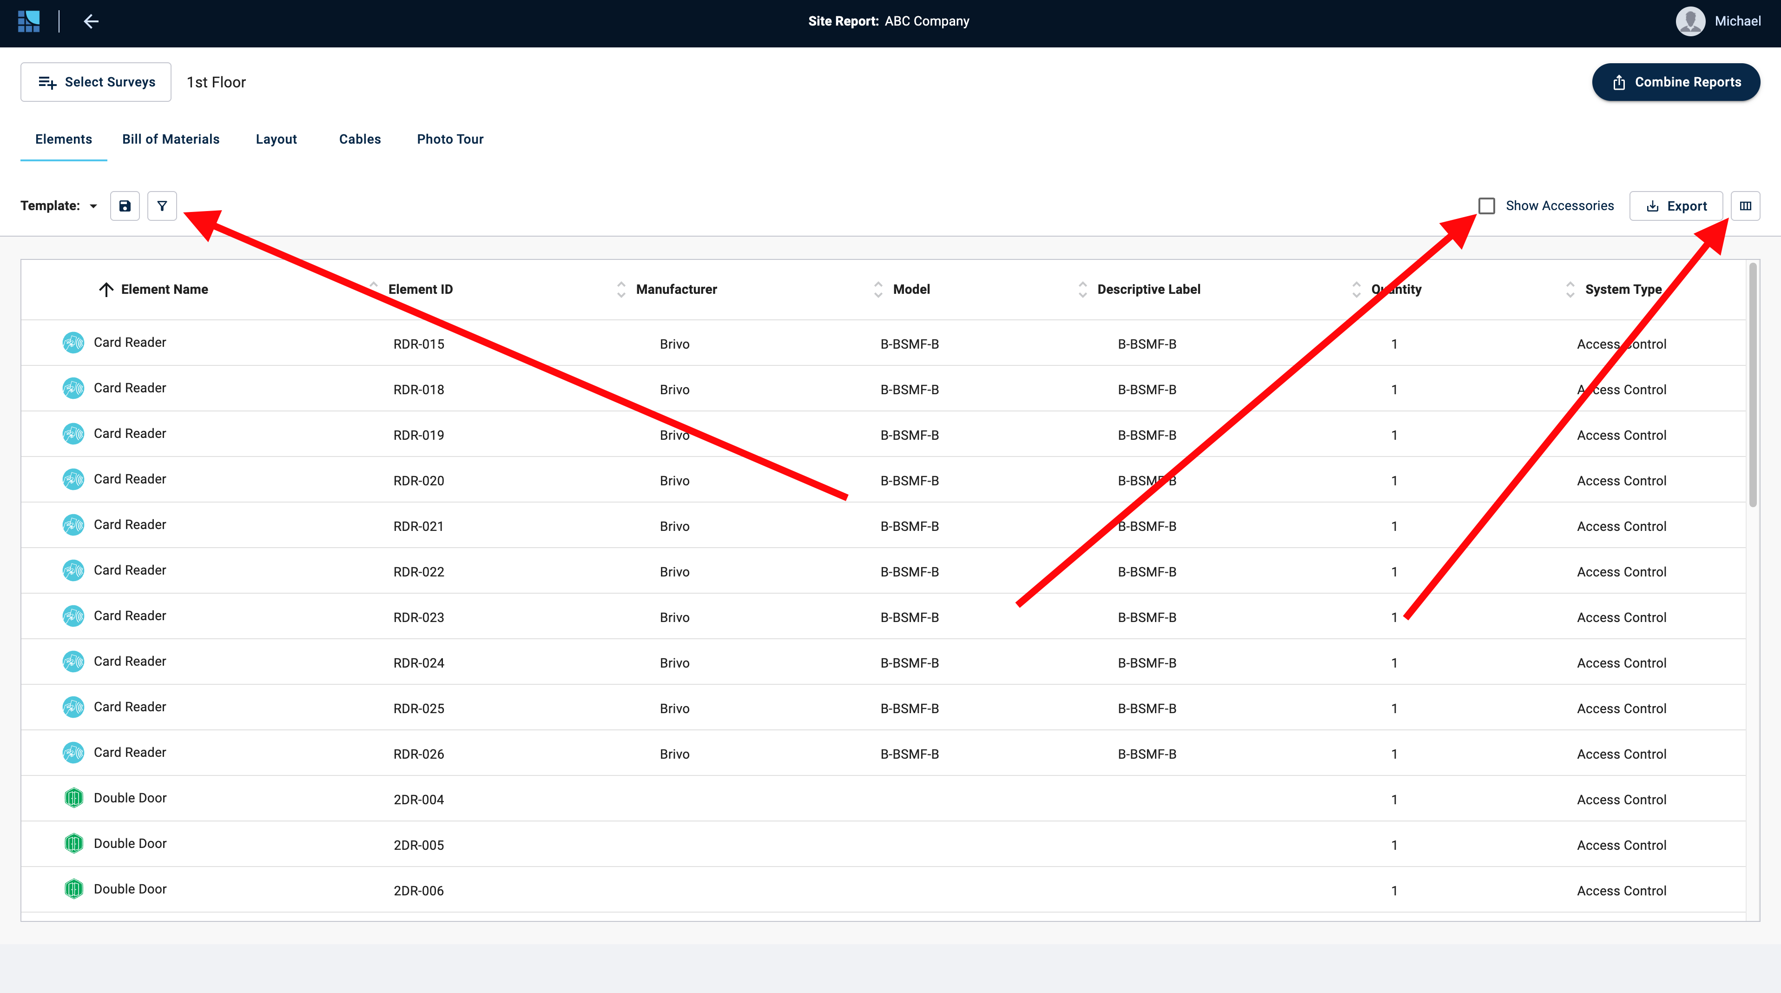This screenshot has height=993, width=1781.
Task: Click the Double Door icon for 2DR-005
Action: coord(73,844)
